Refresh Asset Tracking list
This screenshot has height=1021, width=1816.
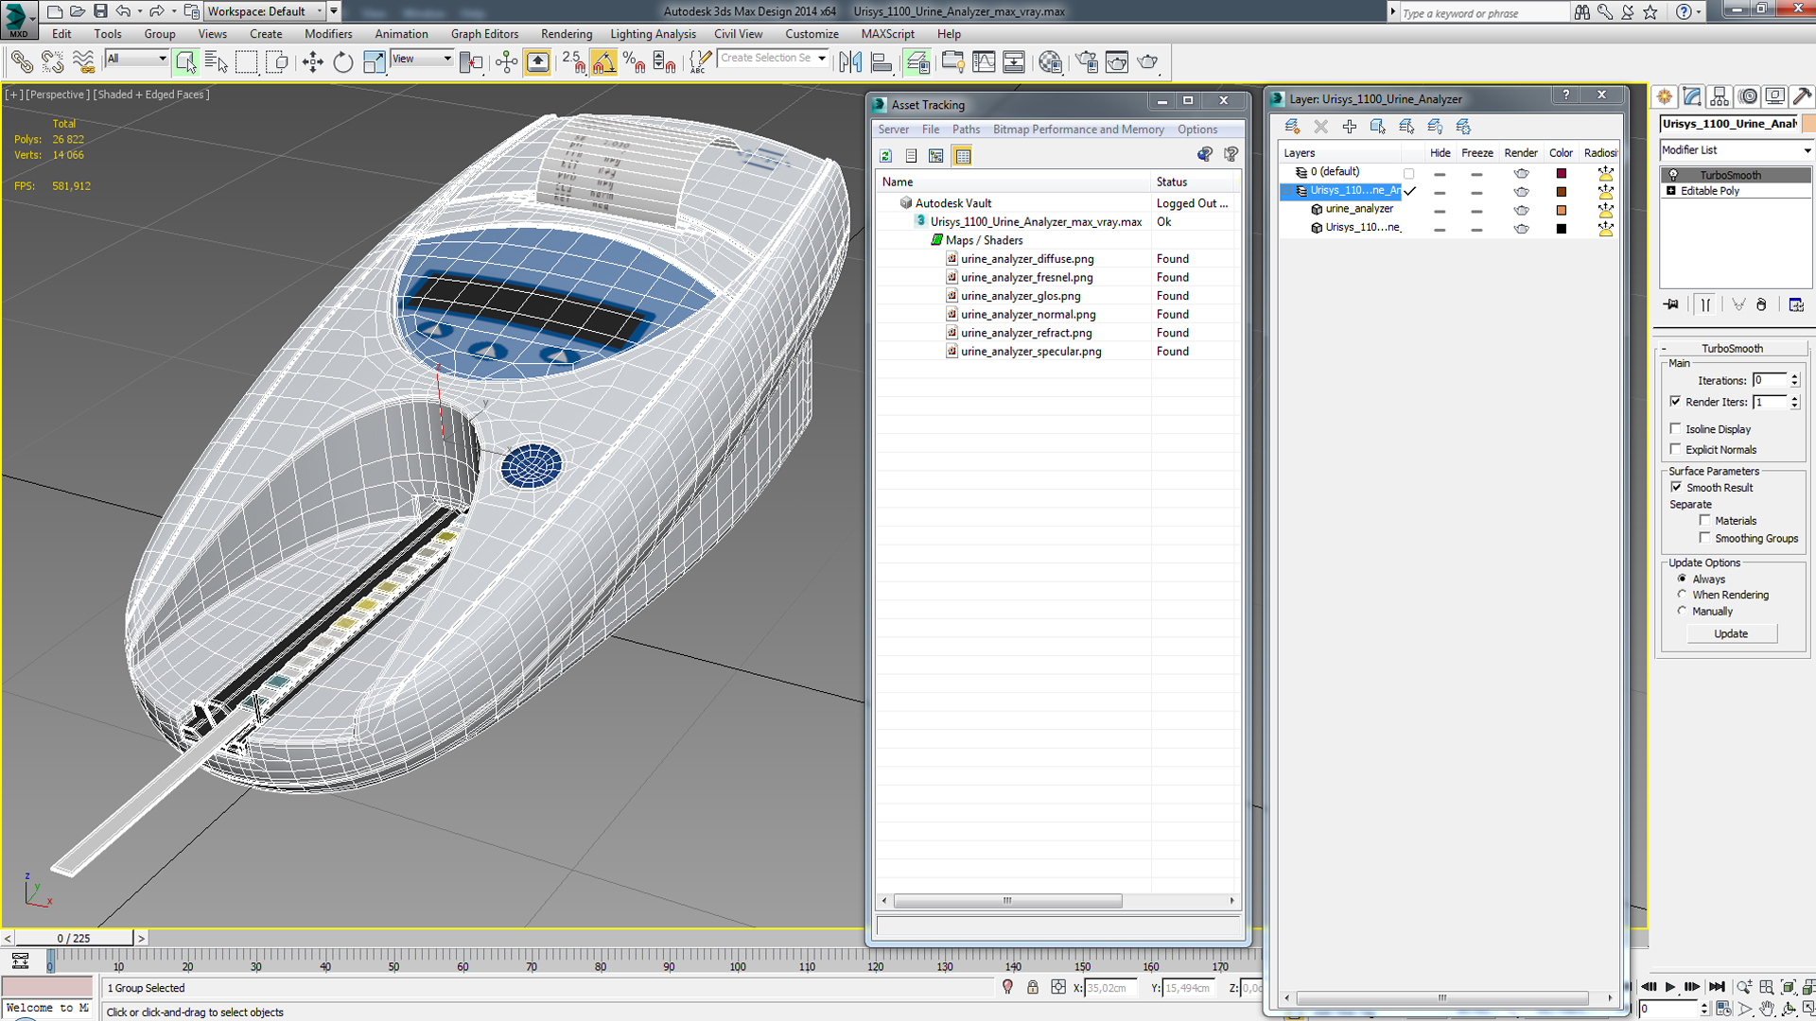click(886, 156)
